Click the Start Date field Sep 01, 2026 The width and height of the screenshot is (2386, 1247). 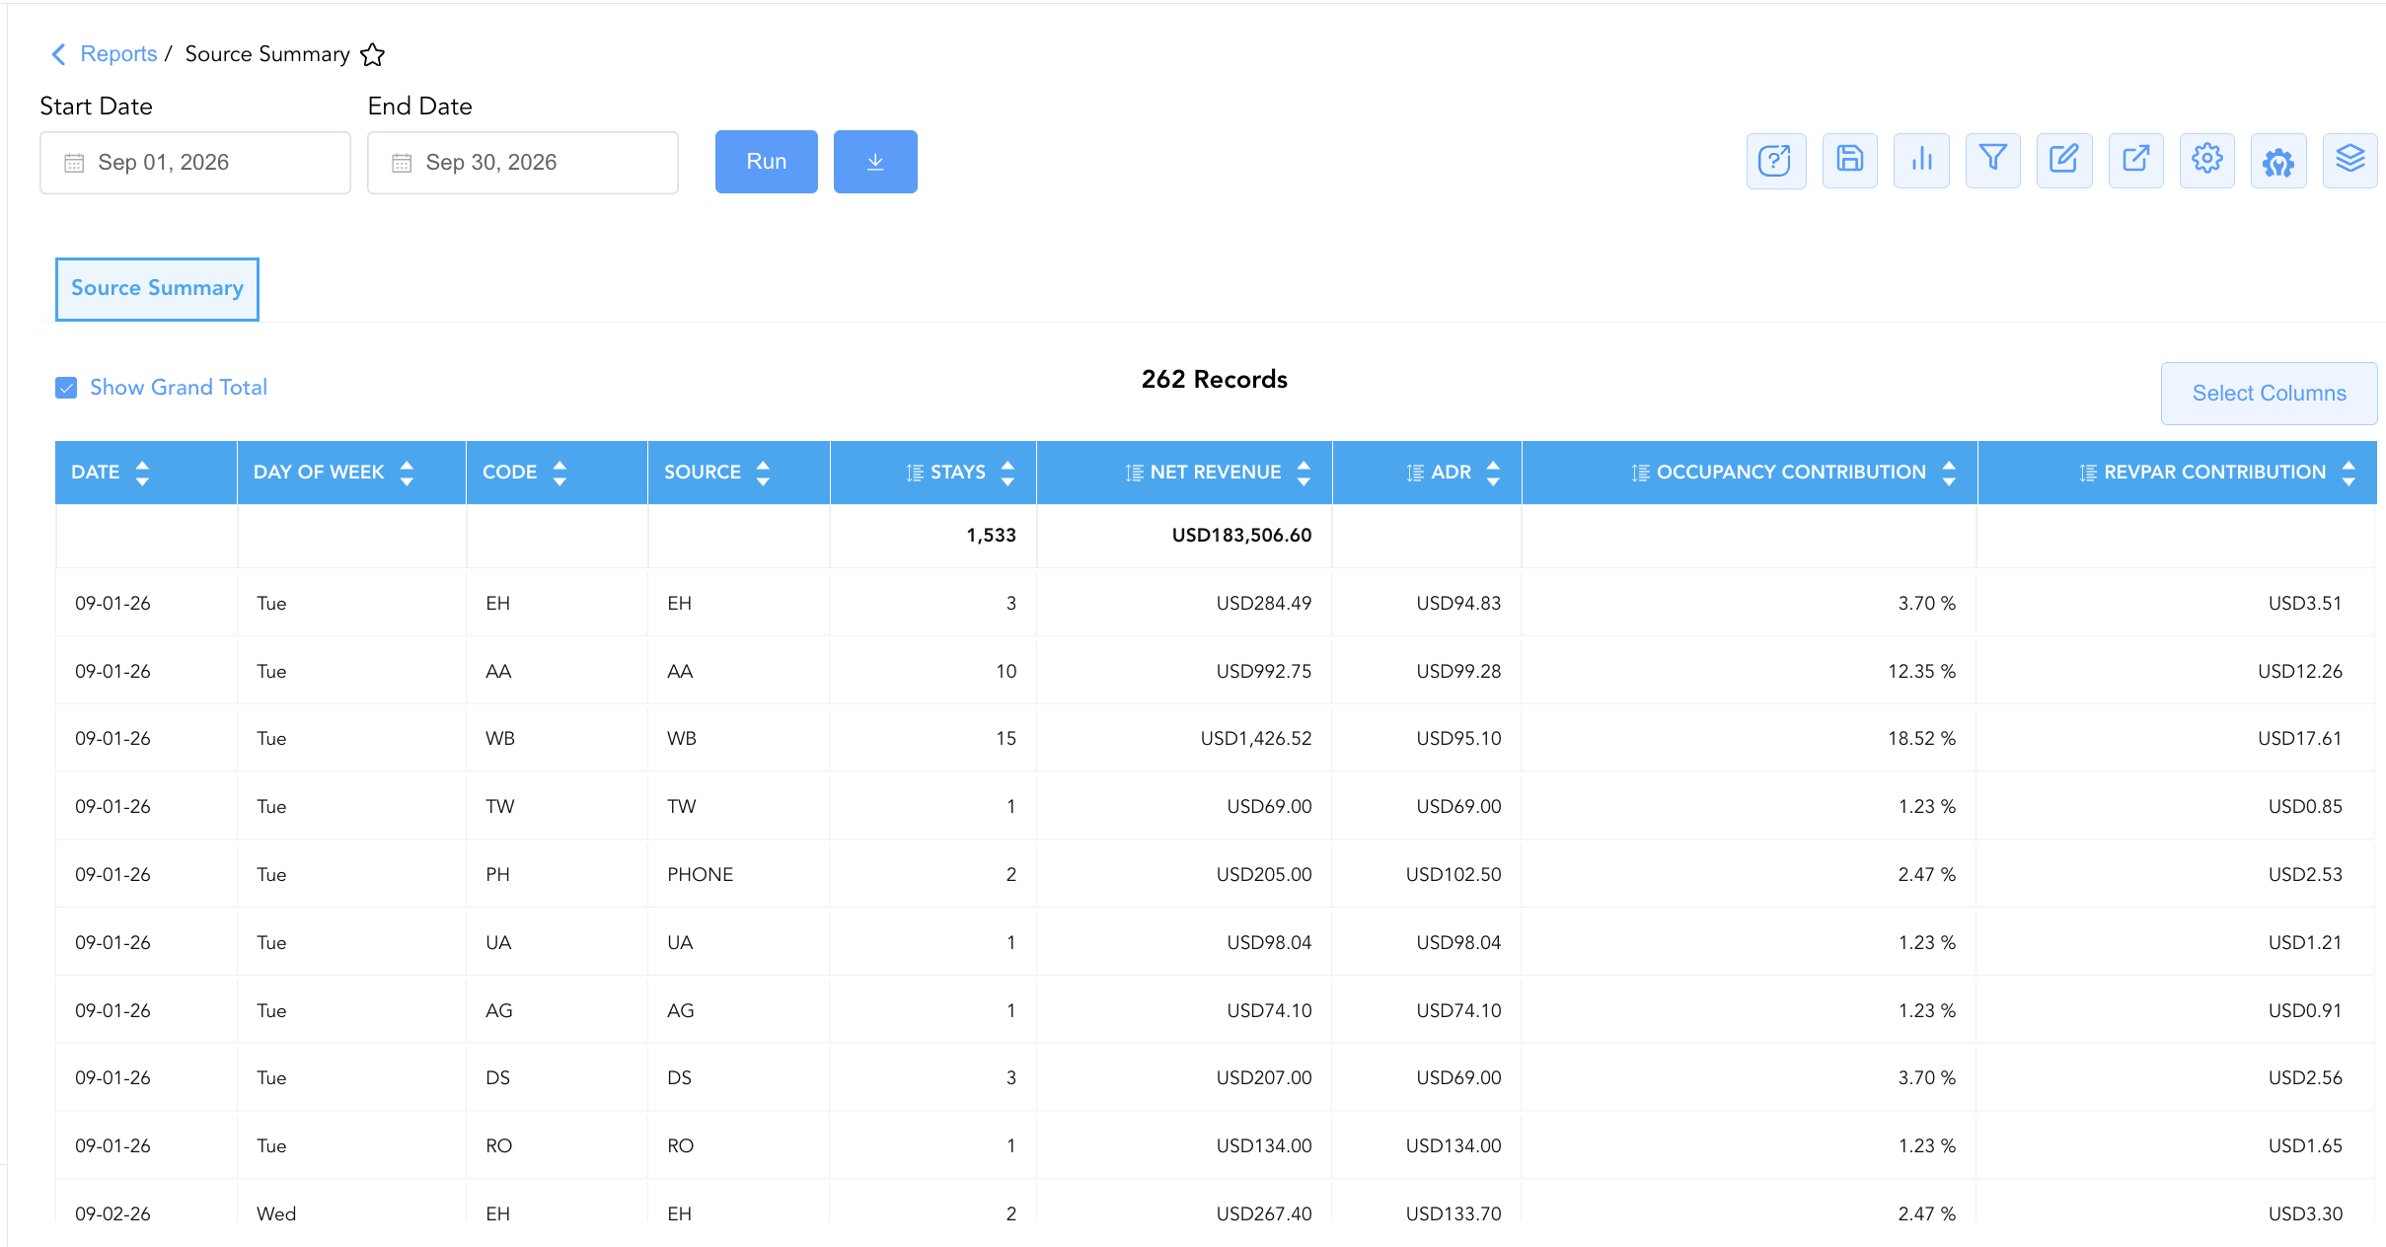195,163
